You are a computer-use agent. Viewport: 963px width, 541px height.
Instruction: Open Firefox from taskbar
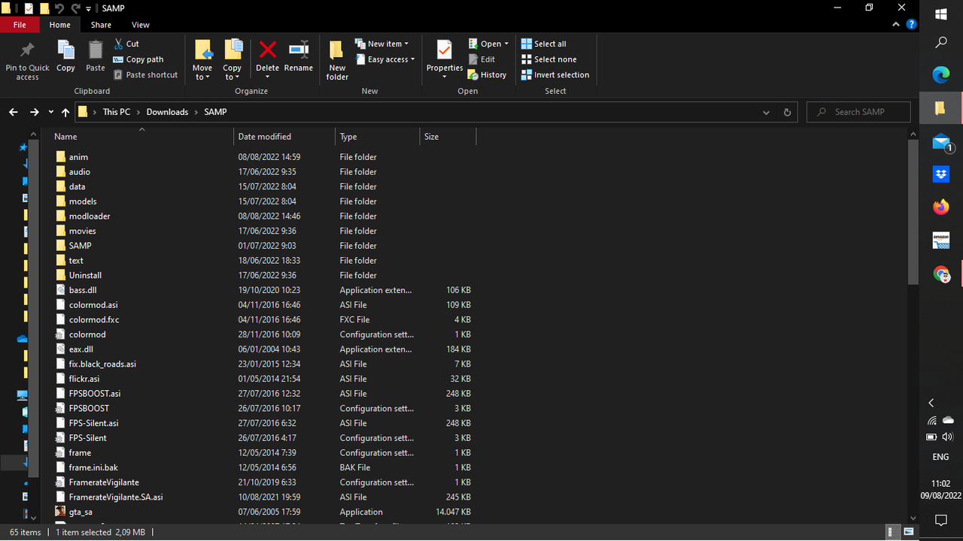point(941,207)
